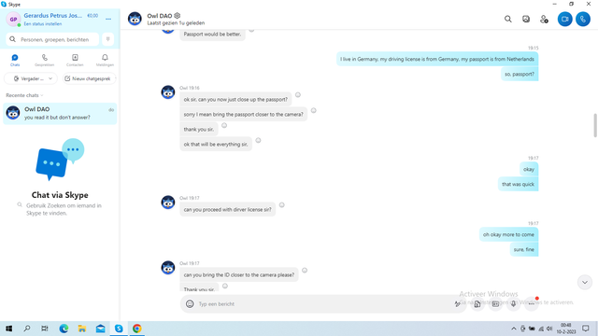The width and height of the screenshot is (598, 336).
Task: React to "ok that will be everything sir."
Action: pyautogui.click(x=258, y=140)
